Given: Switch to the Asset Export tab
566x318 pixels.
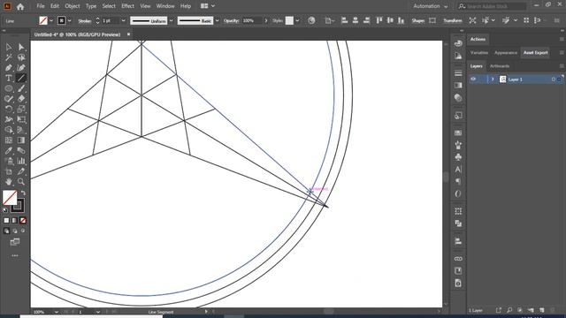Looking at the screenshot, I should tap(535, 53).
